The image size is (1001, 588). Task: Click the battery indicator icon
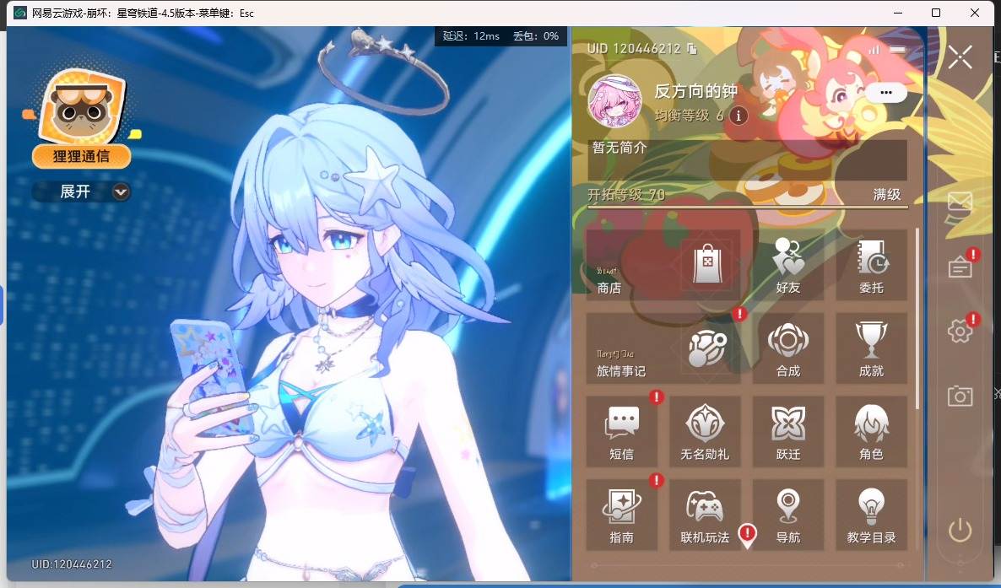897,49
